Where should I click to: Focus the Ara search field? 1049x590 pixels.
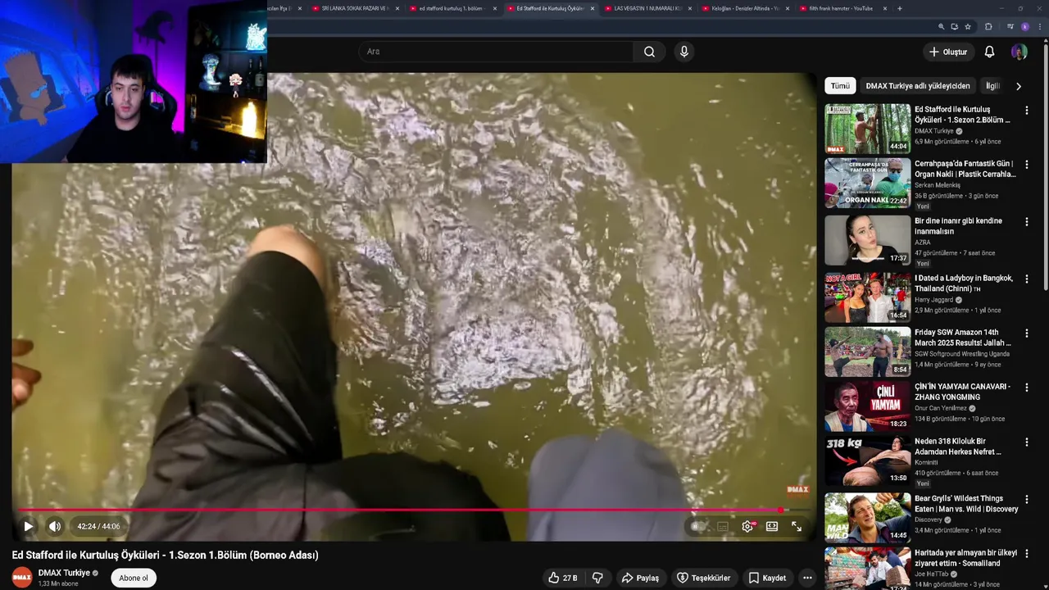coord(496,52)
